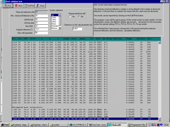
Task: Click results list scroll-up arrow
Action: point(159,43)
